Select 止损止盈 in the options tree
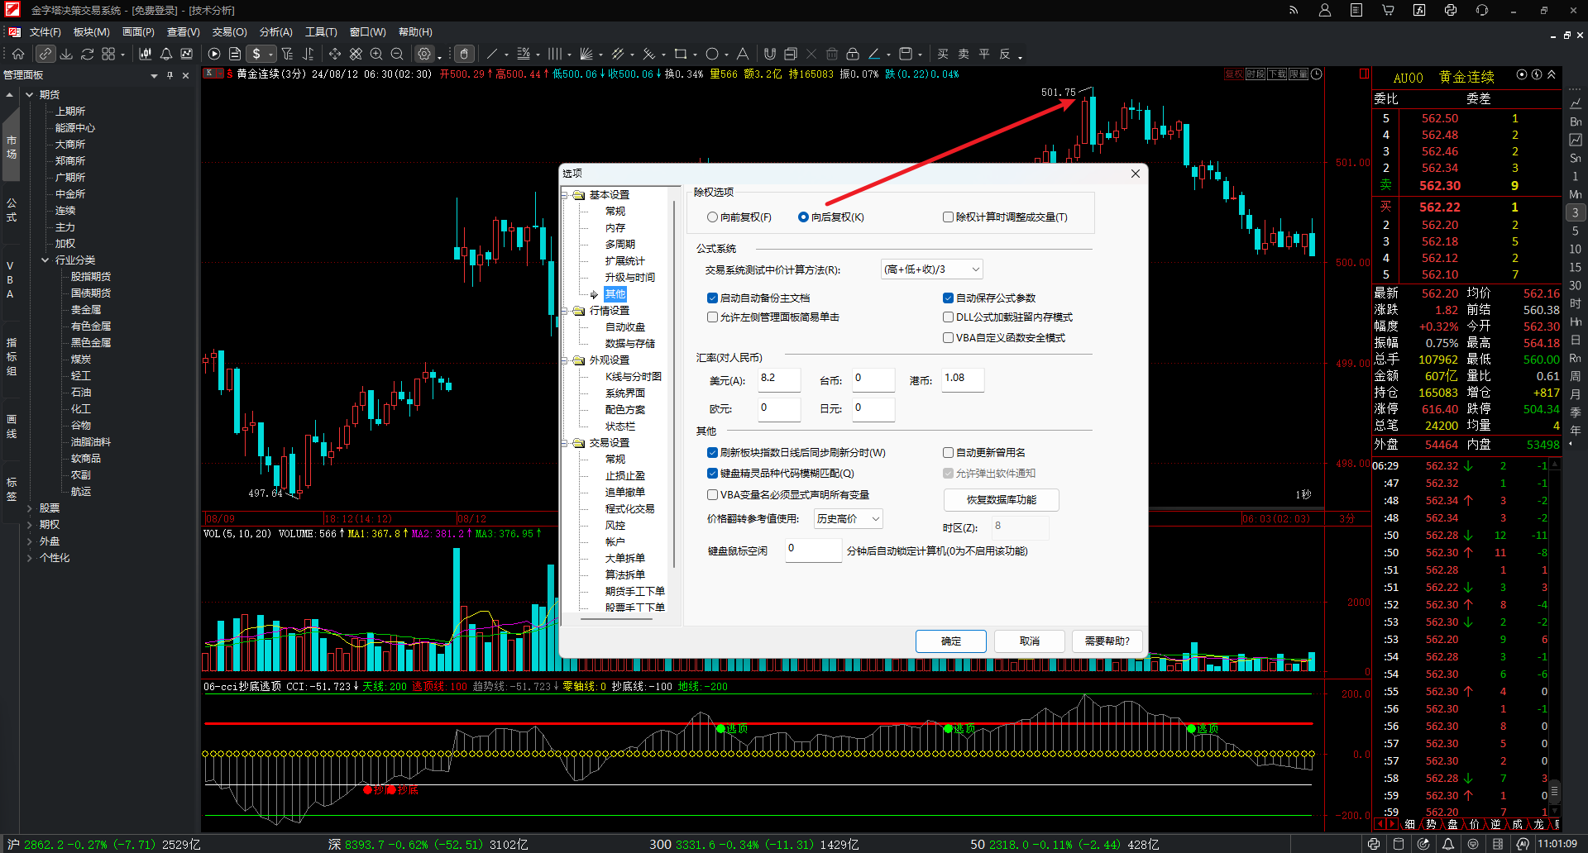This screenshot has height=853, width=1588. pyautogui.click(x=625, y=476)
